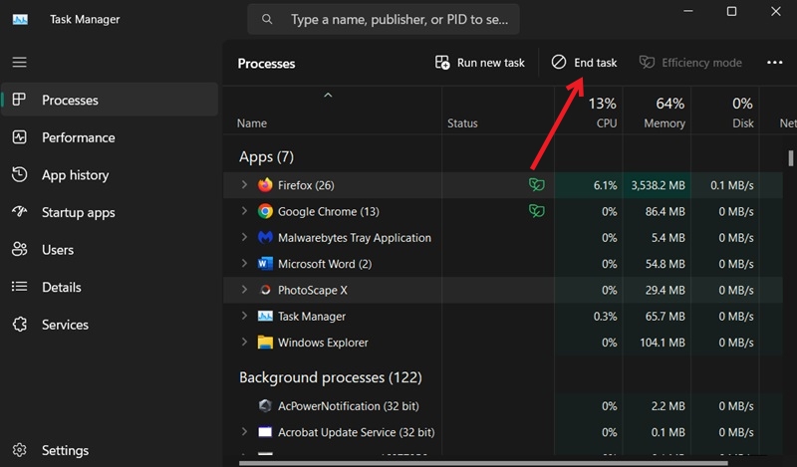Click the Acrobat Update Service icon
The width and height of the screenshot is (797, 467).
click(x=265, y=432)
